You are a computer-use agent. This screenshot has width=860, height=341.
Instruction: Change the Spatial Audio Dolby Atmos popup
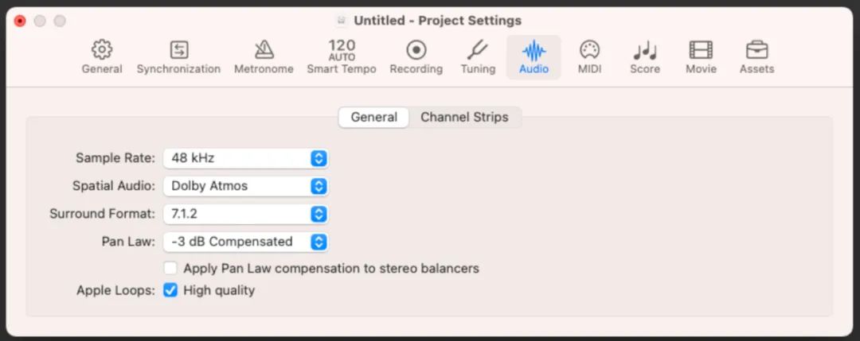pos(246,186)
